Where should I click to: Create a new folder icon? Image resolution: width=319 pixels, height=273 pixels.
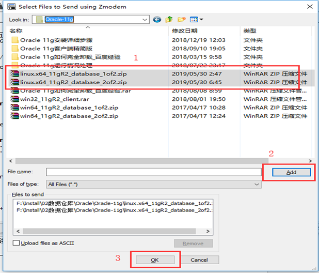pyautogui.click(x=181, y=20)
